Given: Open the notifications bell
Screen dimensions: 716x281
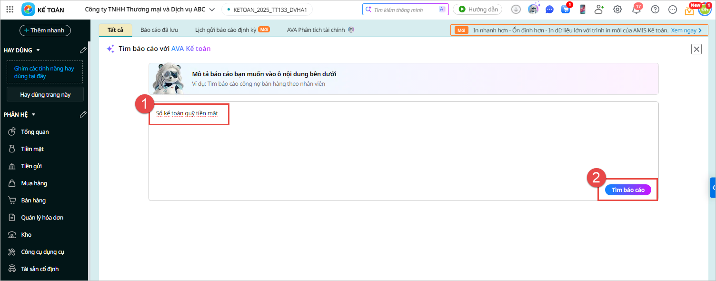Looking at the screenshot, I should click(x=636, y=9).
